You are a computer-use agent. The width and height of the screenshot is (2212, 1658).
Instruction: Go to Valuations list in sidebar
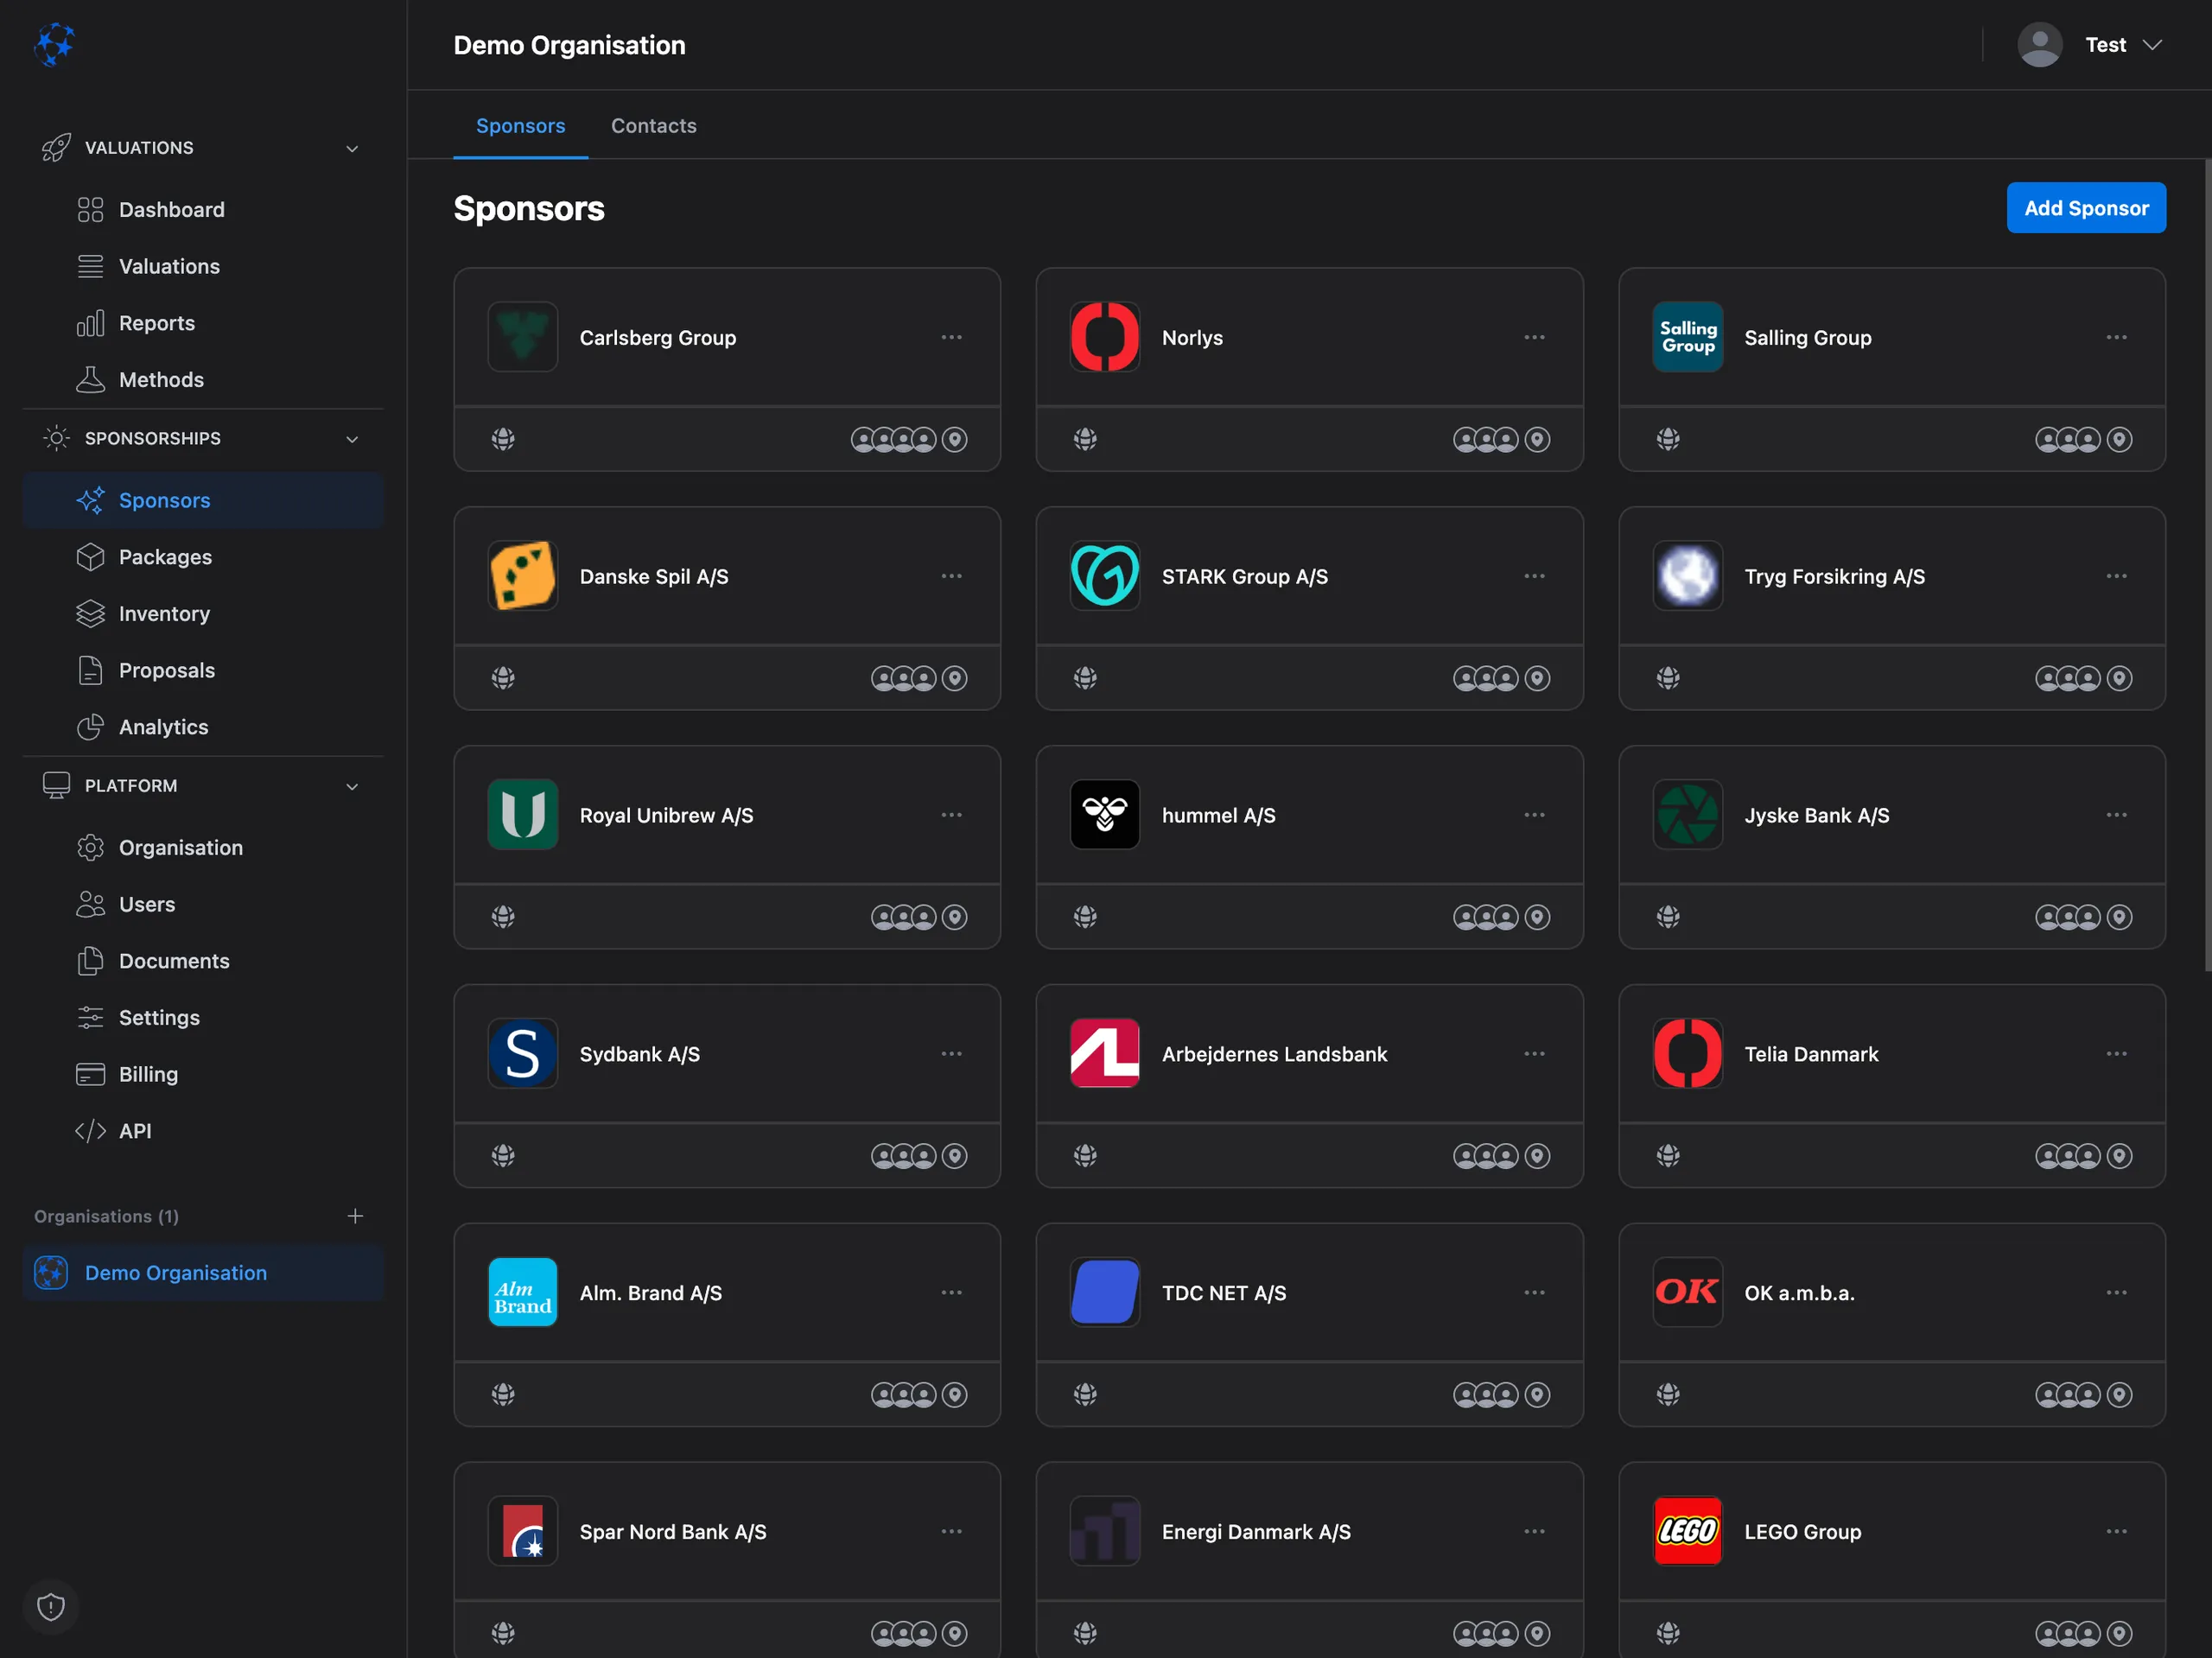[202, 266]
